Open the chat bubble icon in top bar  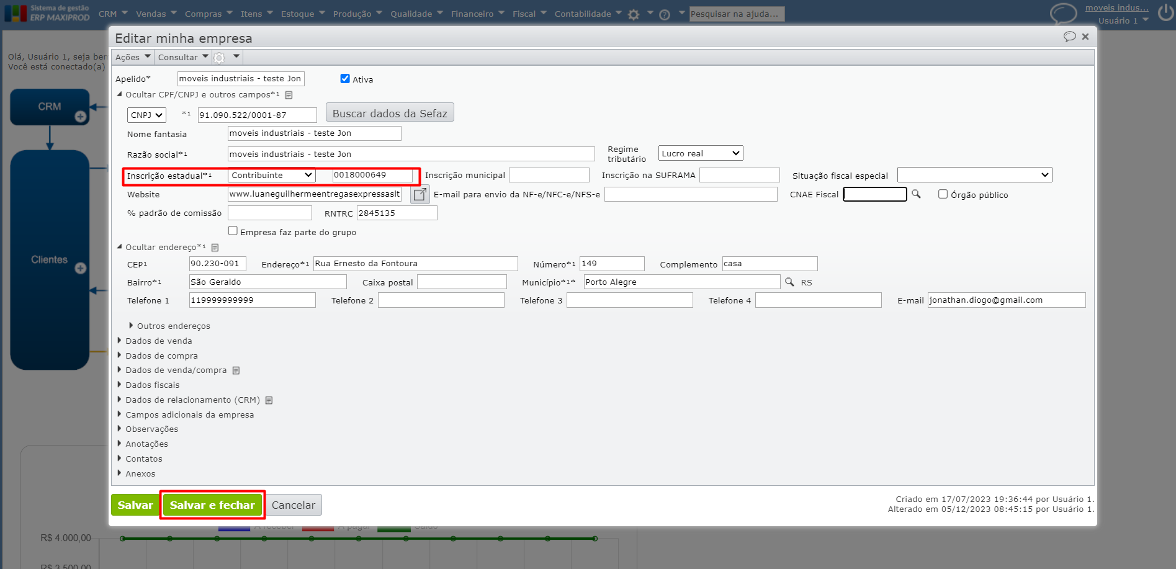click(1063, 13)
